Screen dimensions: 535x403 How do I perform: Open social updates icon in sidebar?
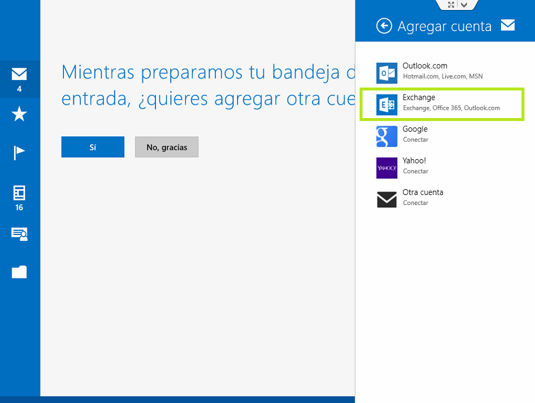19,234
